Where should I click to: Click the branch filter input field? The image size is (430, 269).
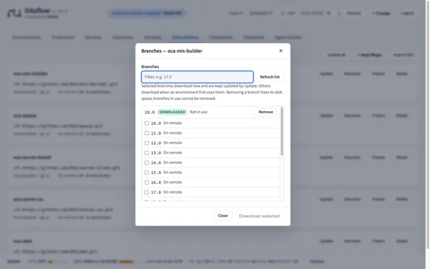point(197,77)
